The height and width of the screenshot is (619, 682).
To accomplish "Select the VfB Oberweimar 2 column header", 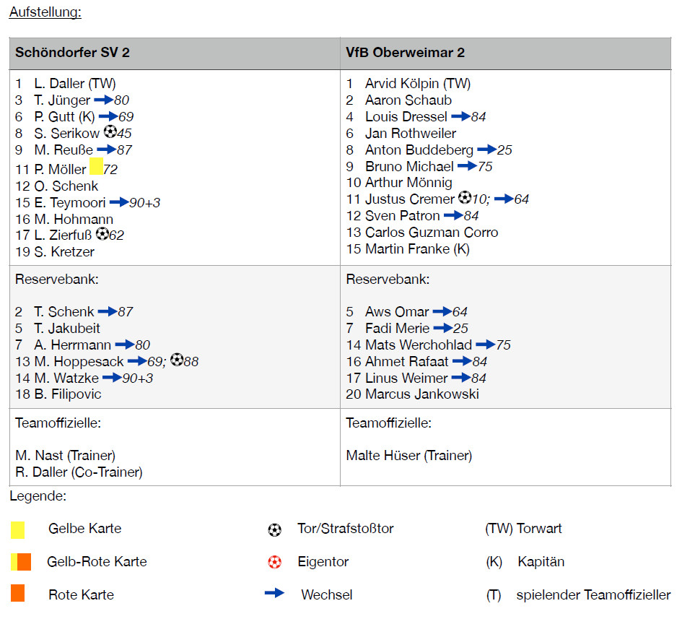I will point(405,53).
